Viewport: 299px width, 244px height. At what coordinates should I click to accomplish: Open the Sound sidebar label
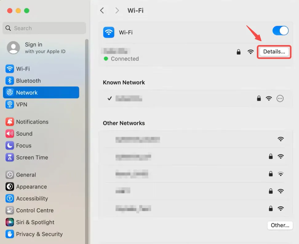tap(24, 134)
